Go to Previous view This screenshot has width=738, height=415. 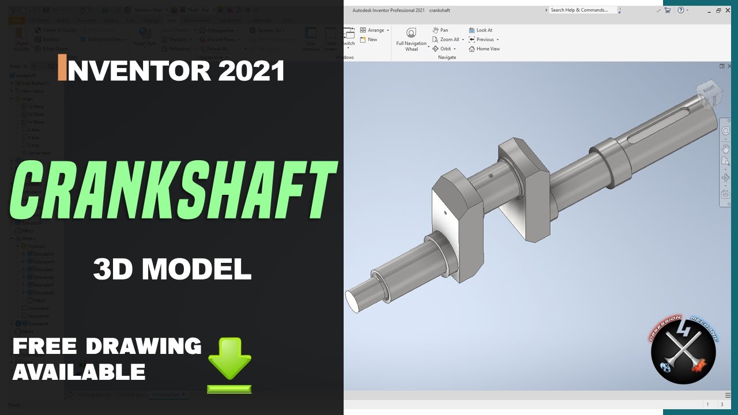[481, 39]
